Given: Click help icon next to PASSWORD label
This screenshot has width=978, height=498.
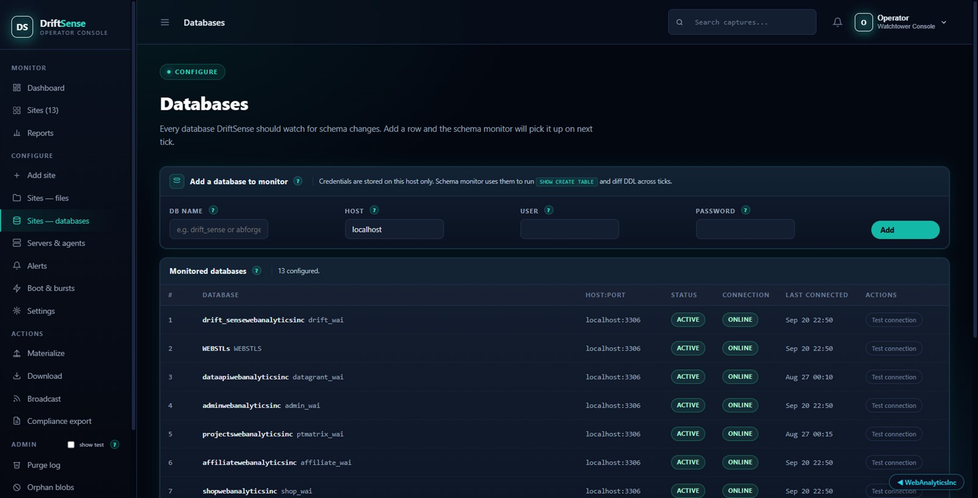Looking at the screenshot, I should (x=745, y=210).
